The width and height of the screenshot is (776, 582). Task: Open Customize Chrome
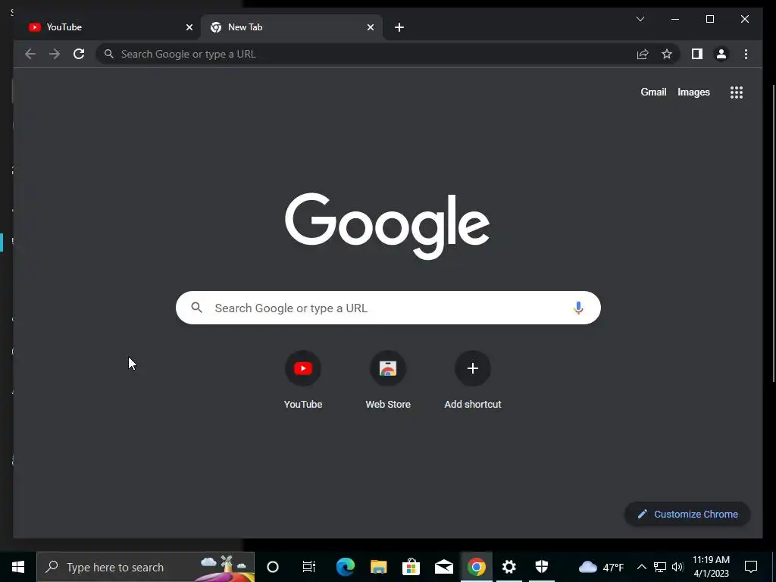click(x=687, y=515)
